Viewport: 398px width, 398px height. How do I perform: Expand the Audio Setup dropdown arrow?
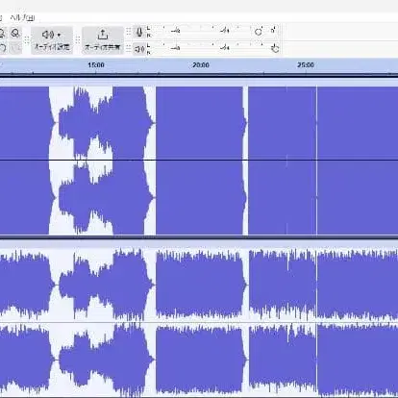click(x=59, y=35)
